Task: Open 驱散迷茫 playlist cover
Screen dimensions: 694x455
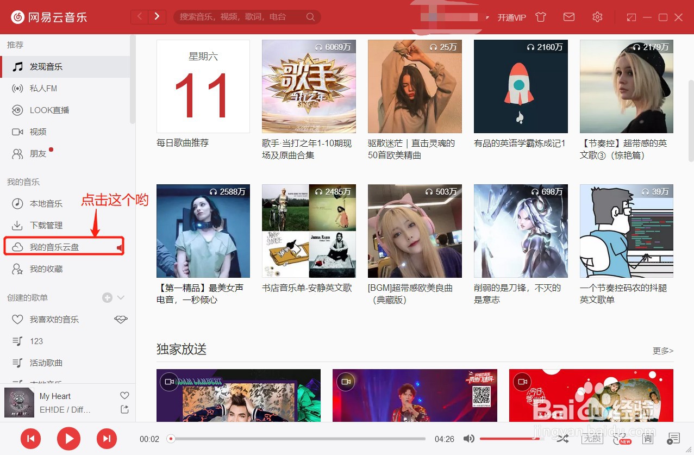Action: tap(415, 86)
